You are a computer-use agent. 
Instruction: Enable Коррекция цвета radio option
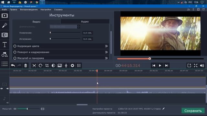point(15,46)
